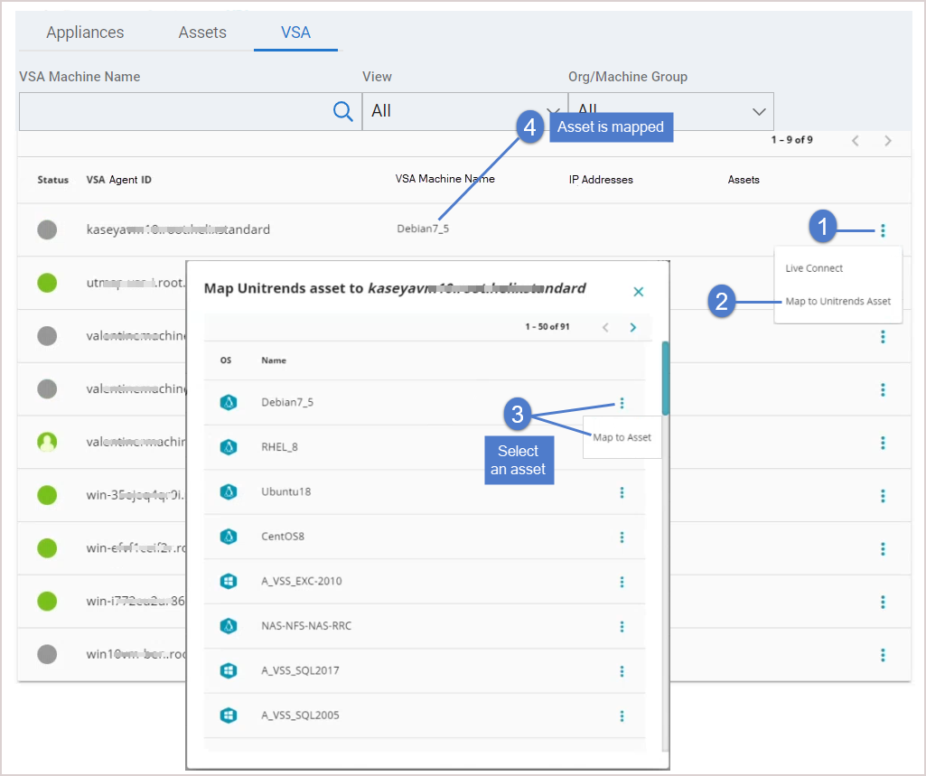
Task: Switch to the Assets tab
Action: (x=202, y=33)
